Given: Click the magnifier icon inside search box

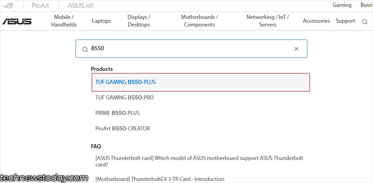Looking at the screenshot, I should tap(85, 49).
